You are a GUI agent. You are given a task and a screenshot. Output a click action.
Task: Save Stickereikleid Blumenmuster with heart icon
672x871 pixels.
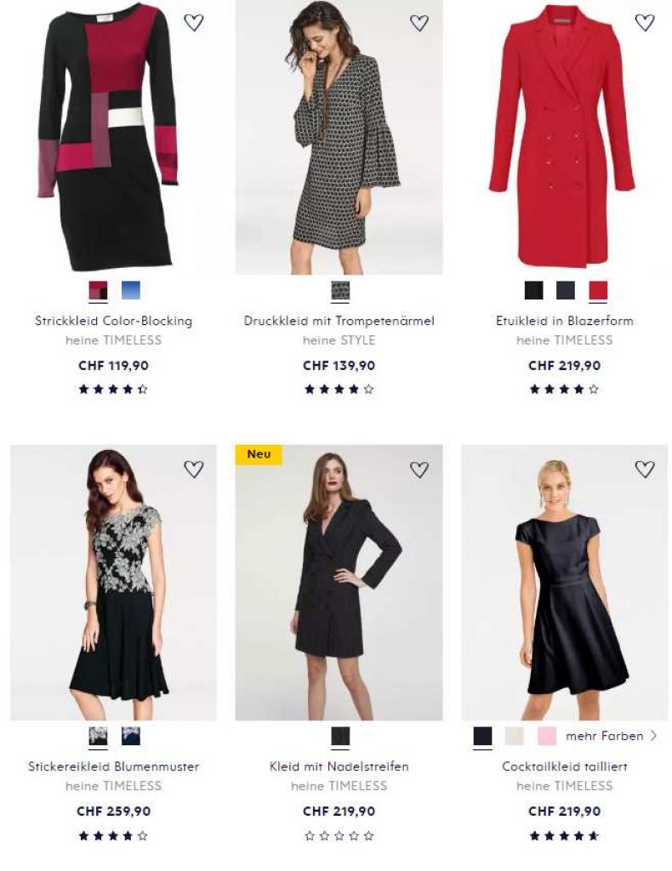pyautogui.click(x=194, y=469)
